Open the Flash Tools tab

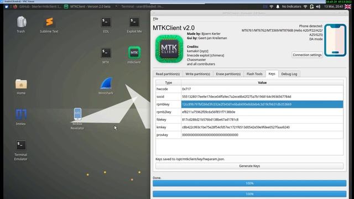254,74
